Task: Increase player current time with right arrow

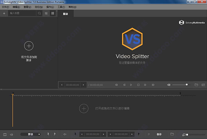Action: (83, 85)
